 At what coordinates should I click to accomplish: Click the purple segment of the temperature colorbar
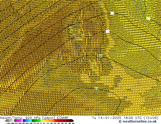[19, 120]
